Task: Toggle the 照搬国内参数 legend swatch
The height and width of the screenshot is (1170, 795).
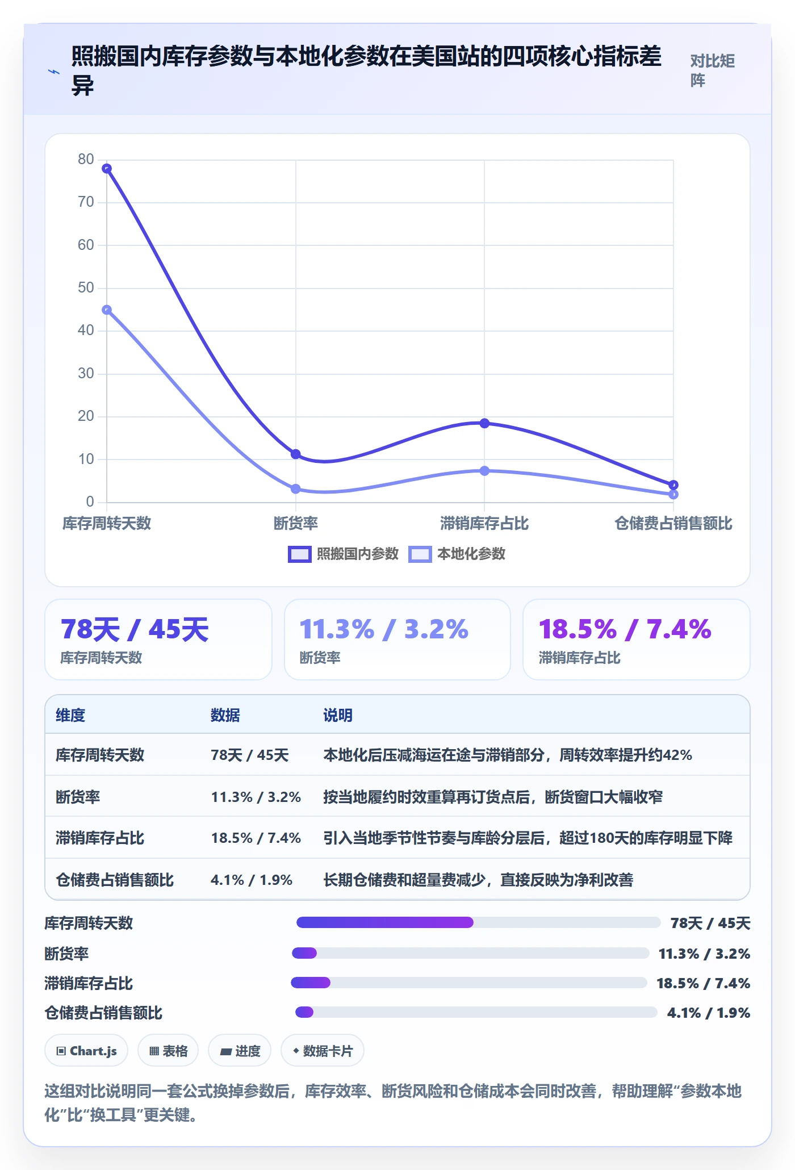Action: pos(299,554)
